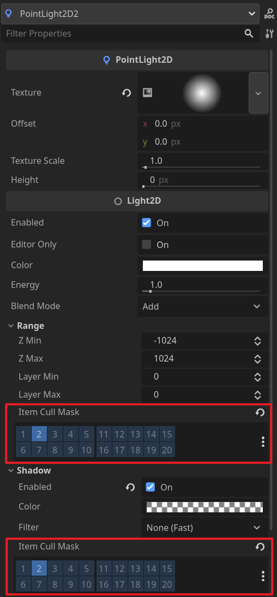Open the Shadow Filter None (Fast) dropdown

click(x=204, y=528)
